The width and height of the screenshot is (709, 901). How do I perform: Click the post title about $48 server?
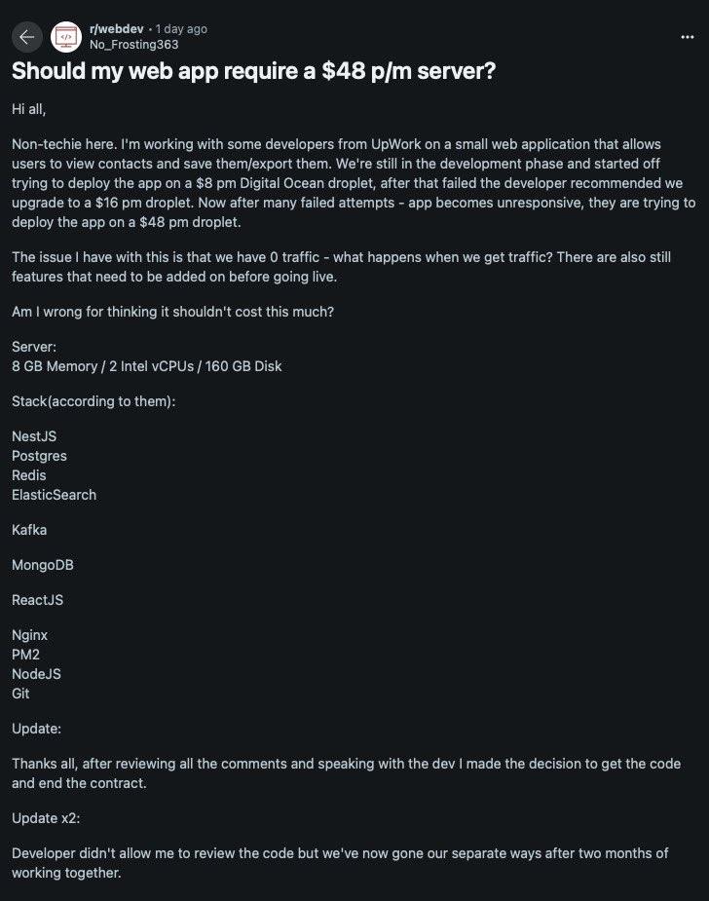253,72
